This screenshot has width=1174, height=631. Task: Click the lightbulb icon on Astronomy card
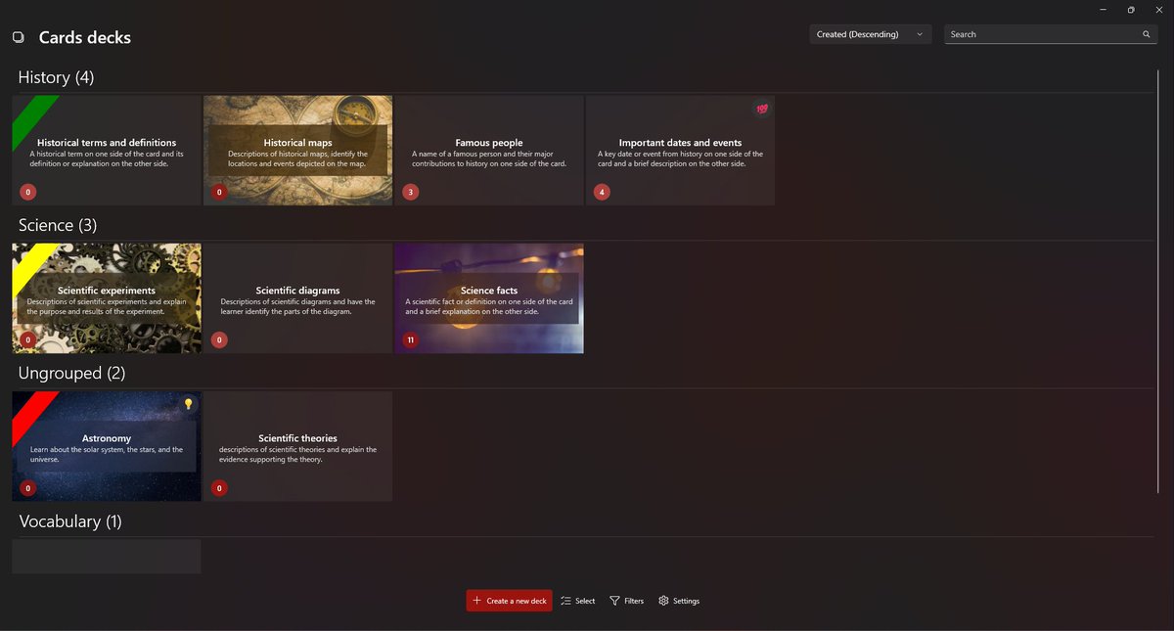point(189,404)
